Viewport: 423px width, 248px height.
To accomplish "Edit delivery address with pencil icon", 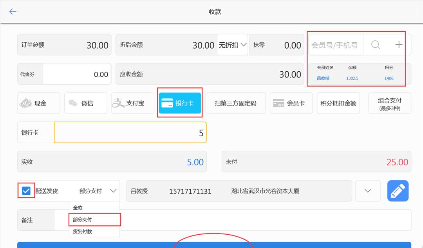I will (398, 191).
